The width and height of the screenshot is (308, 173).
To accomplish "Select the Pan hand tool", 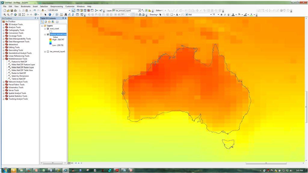I will [x=12, y=14].
